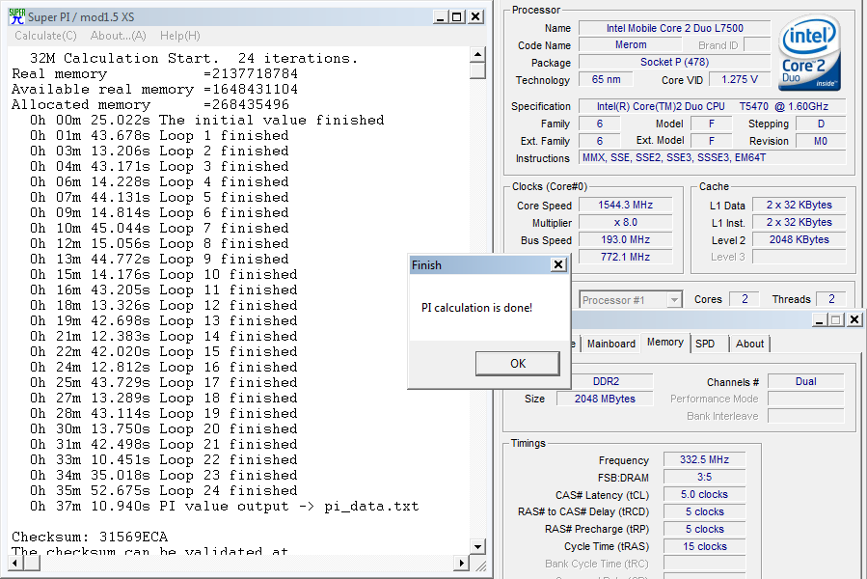The height and width of the screenshot is (579, 867).
Task: Click the Cores count value 2
Action: pyautogui.click(x=745, y=299)
